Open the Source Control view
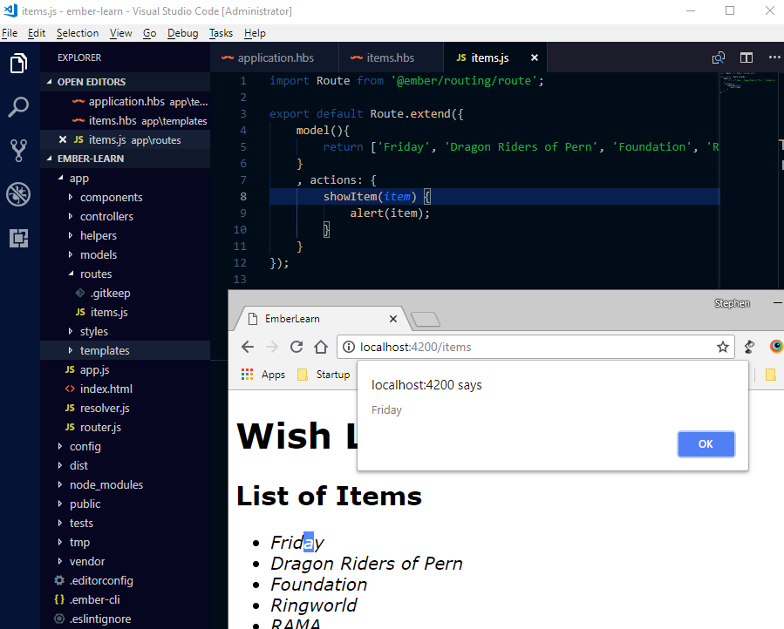The width and height of the screenshot is (784, 629). (x=18, y=151)
